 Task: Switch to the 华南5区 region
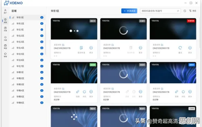pos(27,97)
